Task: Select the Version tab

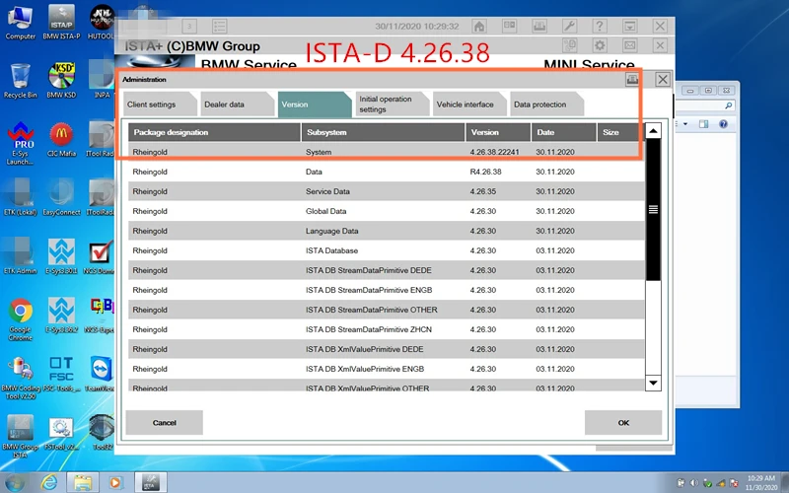Action: click(x=315, y=105)
